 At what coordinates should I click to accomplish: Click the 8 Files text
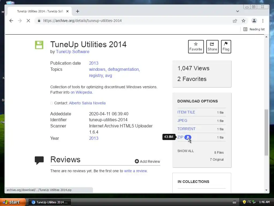[x=219, y=153]
